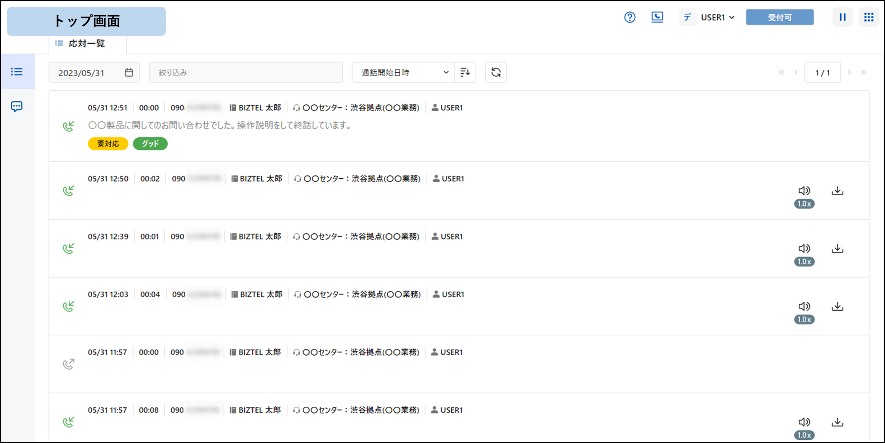The height and width of the screenshot is (443, 885).
Task: Open the apps grid menu icon
Action: click(868, 17)
